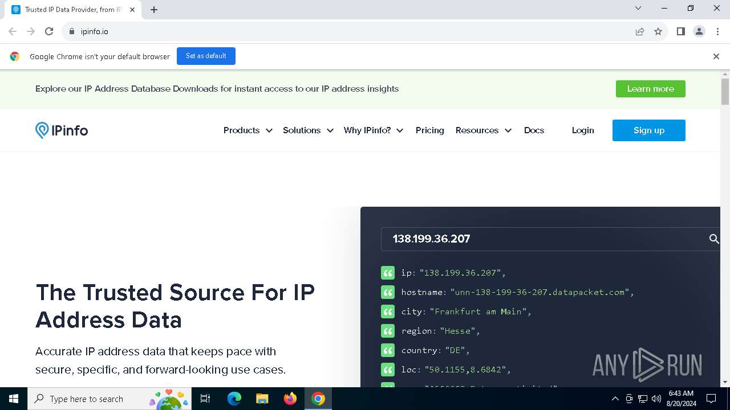Open the tab search chevron
The height and width of the screenshot is (410, 730).
coord(638,8)
